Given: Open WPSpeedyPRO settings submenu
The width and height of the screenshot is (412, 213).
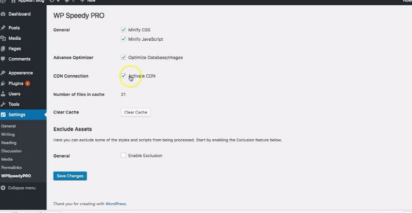Looking at the screenshot, I should (x=16, y=176).
